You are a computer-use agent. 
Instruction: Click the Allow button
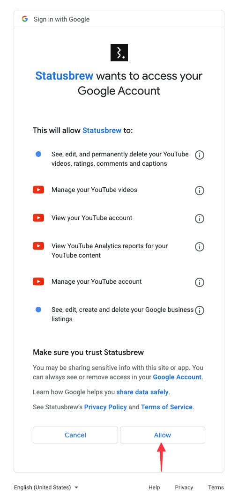coord(163,435)
